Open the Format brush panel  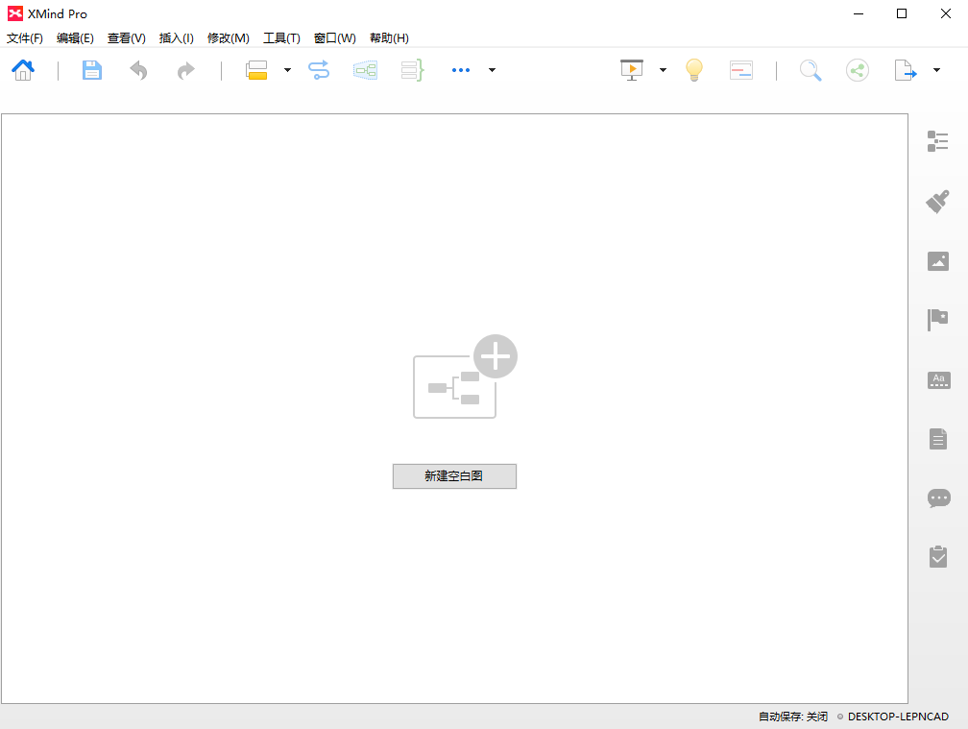click(x=937, y=202)
